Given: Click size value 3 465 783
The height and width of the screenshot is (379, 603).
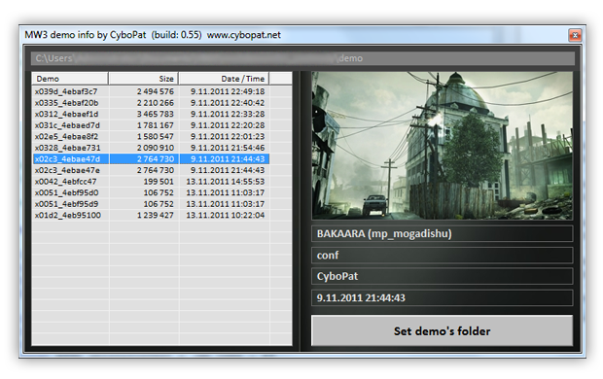Looking at the screenshot, I should coord(156,114).
